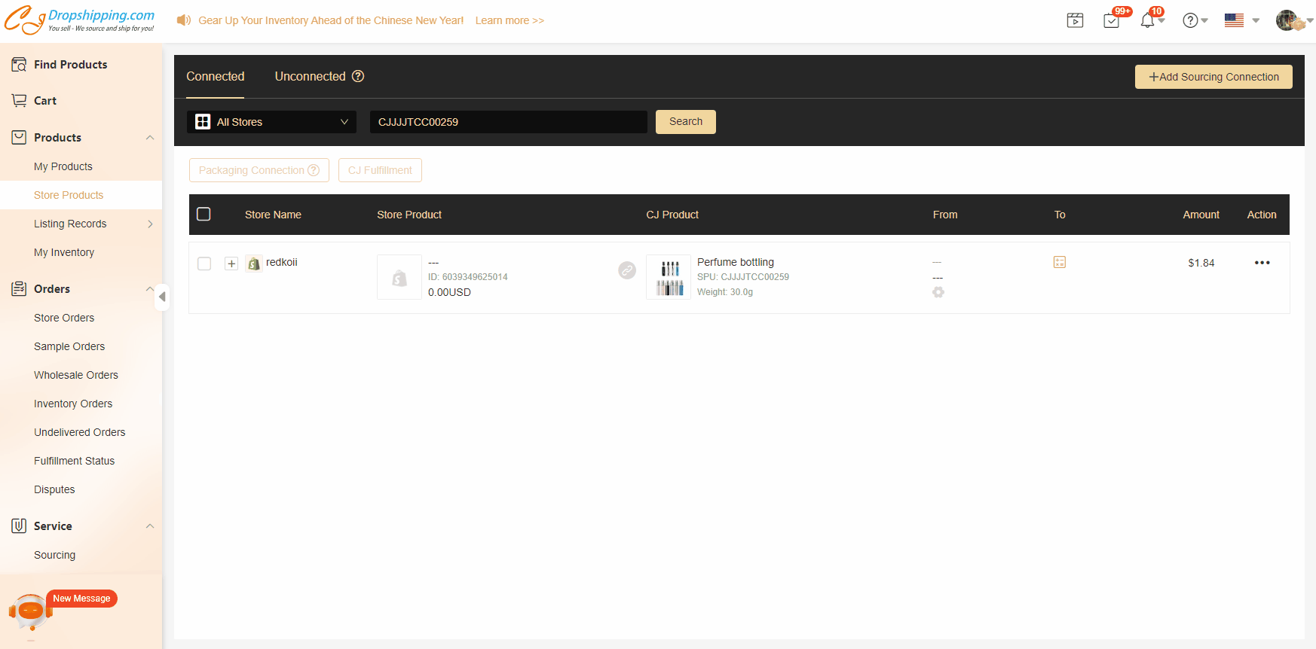
Task: Collapse the sidebar with arrow handle
Action: pos(162,297)
